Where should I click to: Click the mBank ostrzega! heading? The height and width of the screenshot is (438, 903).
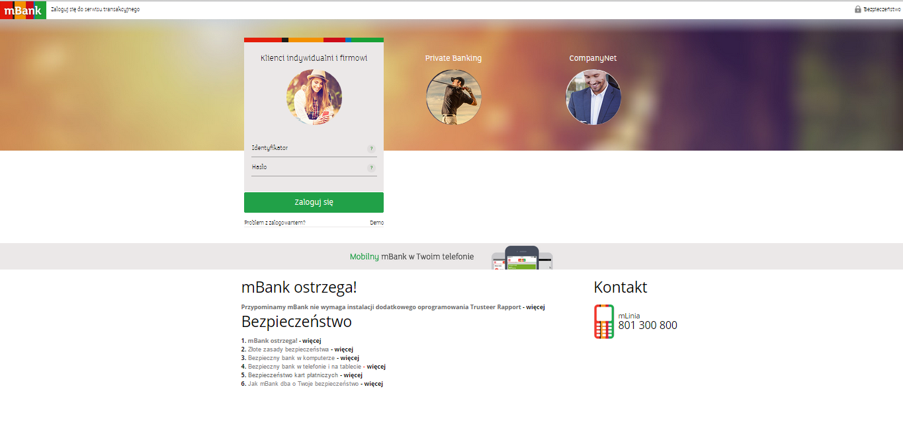point(299,287)
